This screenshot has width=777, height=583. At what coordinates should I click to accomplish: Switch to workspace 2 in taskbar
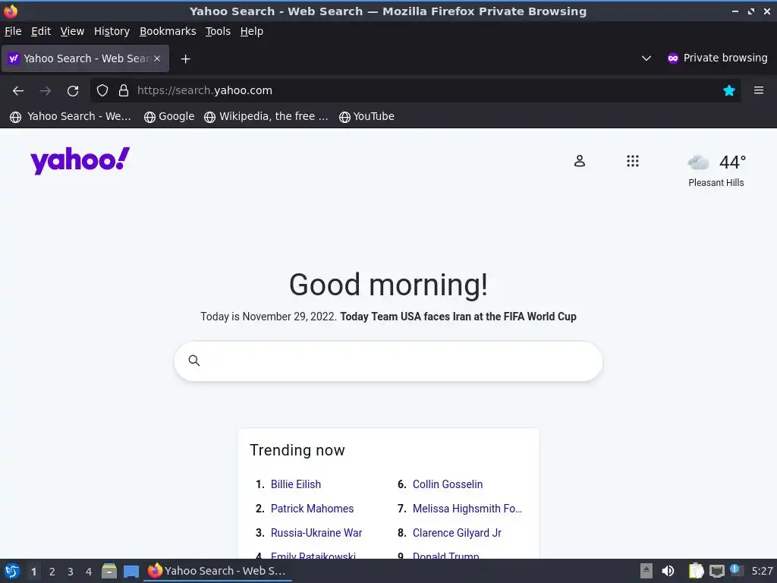[x=52, y=572]
